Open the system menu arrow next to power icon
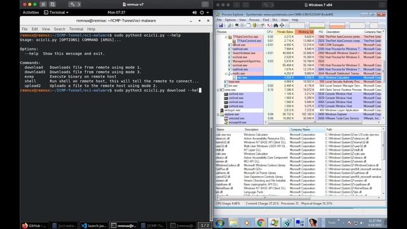 [x=208, y=13]
